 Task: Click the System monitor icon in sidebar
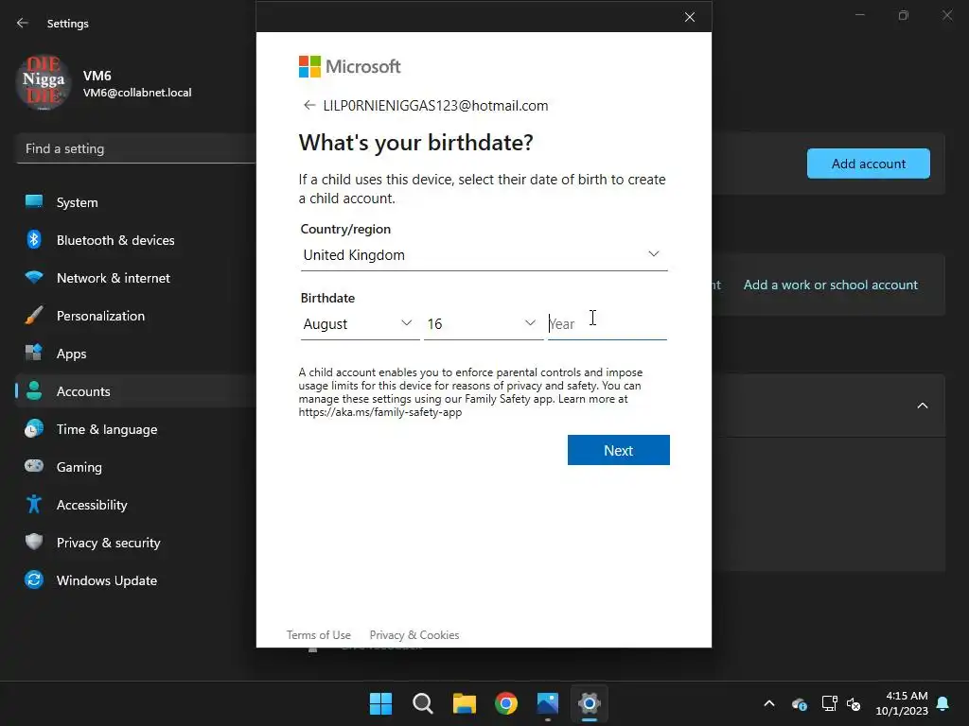pyautogui.click(x=34, y=202)
